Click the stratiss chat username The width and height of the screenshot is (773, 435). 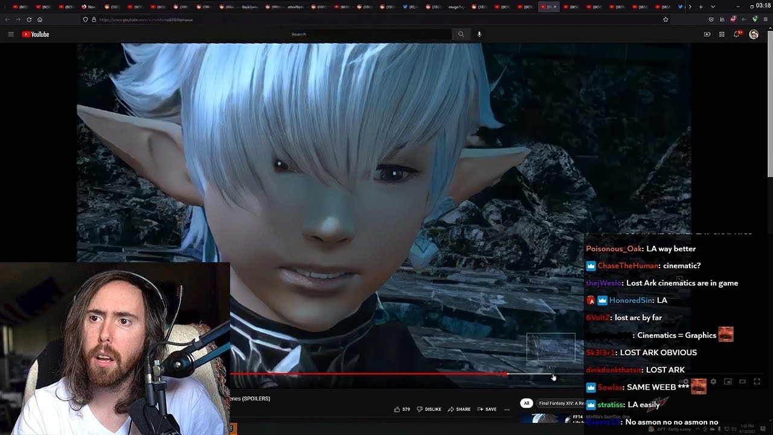pyautogui.click(x=610, y=405)
